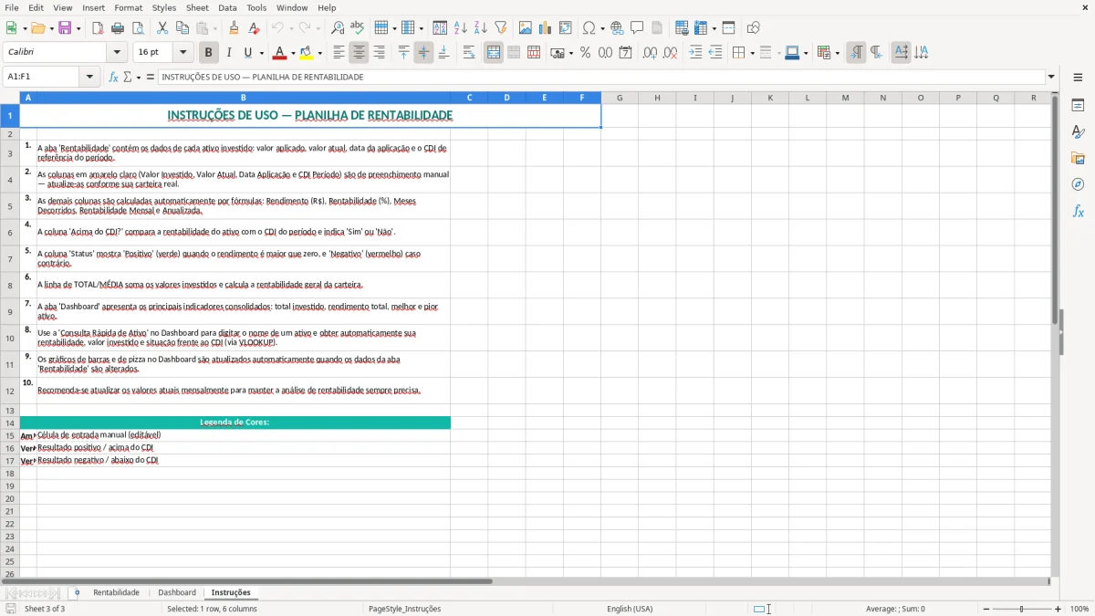The image size is (1095, 616).
Task: Select column G header
Action: 620,98
